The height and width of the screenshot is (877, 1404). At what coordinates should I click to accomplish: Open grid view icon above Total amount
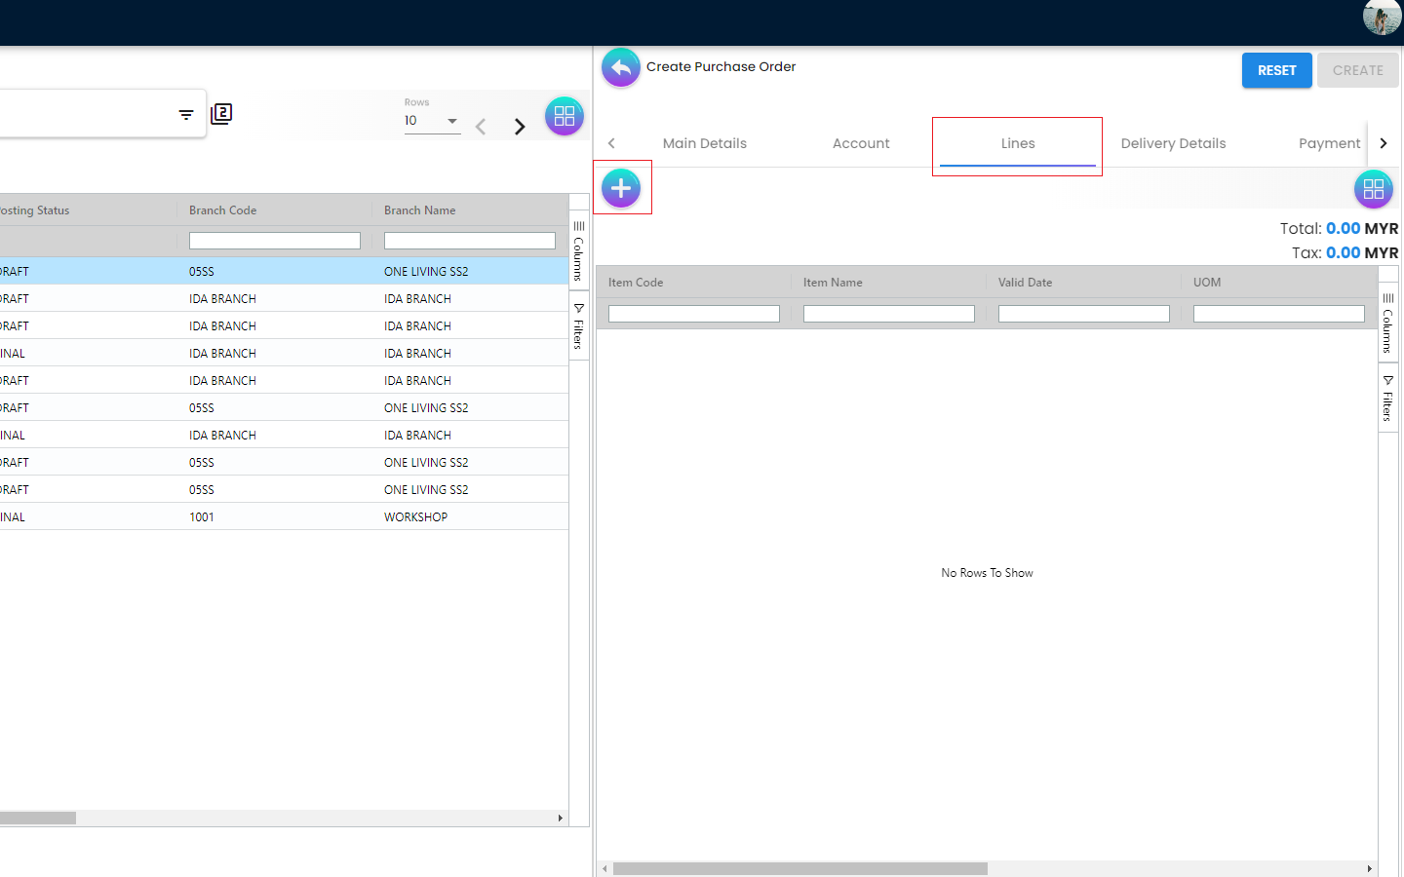tap(1373, 189)
